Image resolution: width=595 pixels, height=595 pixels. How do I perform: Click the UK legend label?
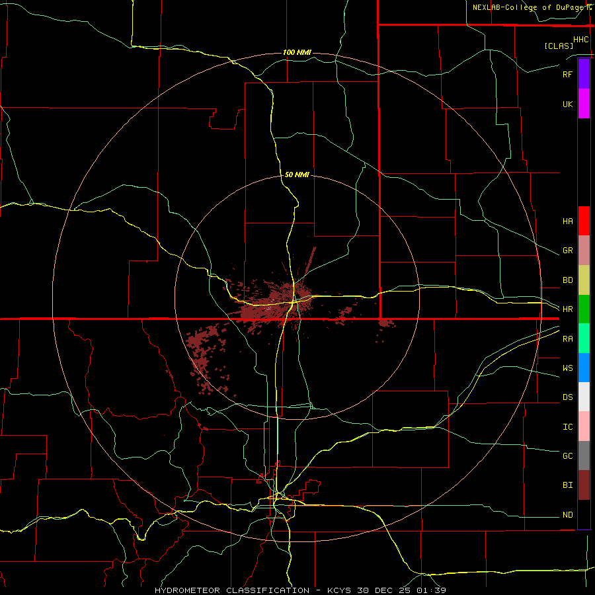click(567, 104)
